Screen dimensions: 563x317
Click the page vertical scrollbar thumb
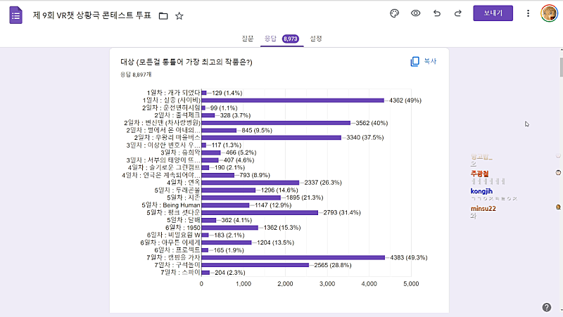pos(561,67)
